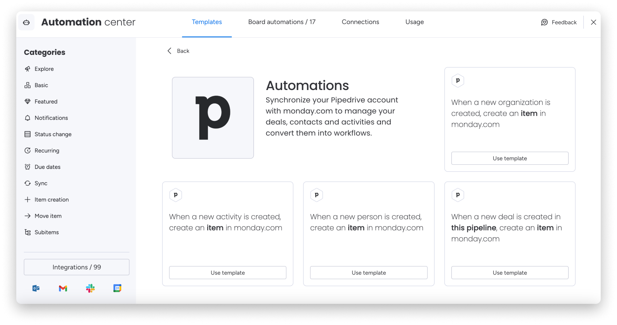This screenshot has height=325, width=617.
Task: Click the Feedback speech bubble icon
Action: (x=544, y=22)
